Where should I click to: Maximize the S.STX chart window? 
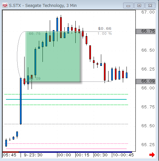click(x=139, y=6)
